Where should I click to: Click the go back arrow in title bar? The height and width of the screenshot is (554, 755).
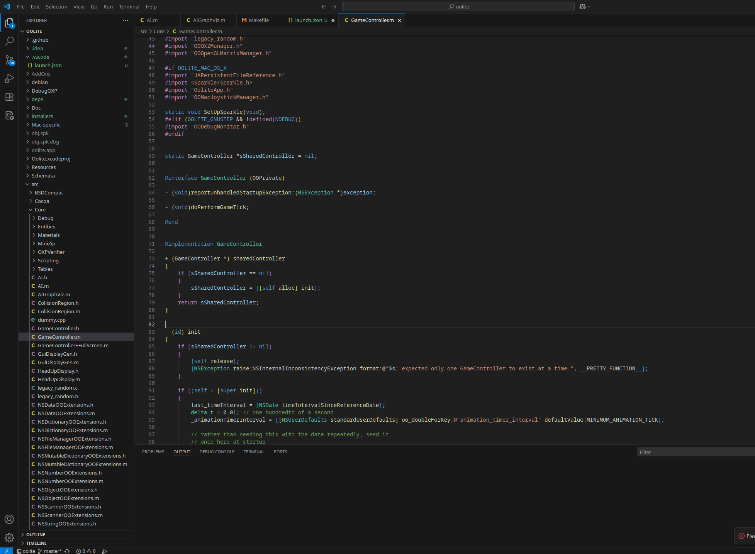[x=324, y=7]
